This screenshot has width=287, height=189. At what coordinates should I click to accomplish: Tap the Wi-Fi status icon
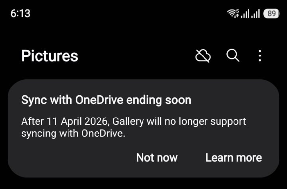(x=233, y=13)
